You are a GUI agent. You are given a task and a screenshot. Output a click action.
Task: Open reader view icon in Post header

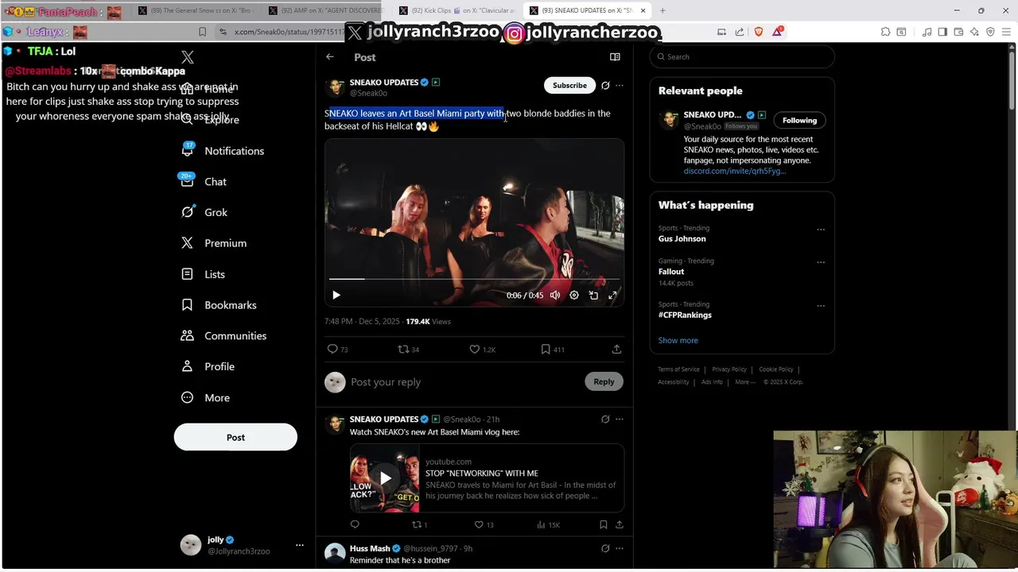615,57
